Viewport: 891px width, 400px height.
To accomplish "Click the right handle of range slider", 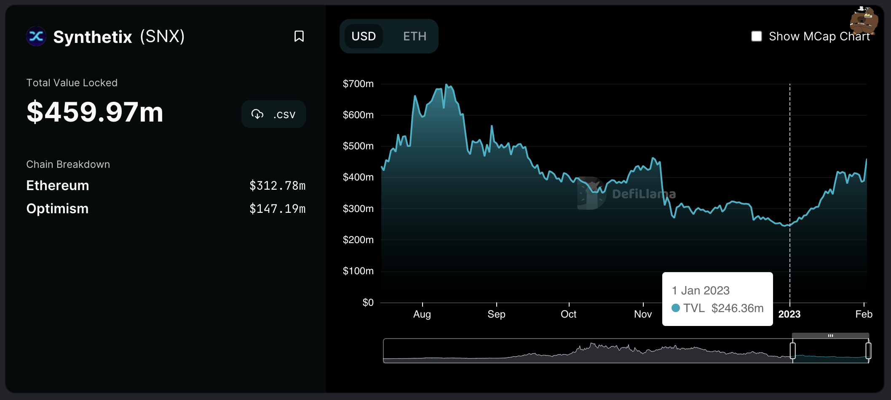I will pos(868,350).
